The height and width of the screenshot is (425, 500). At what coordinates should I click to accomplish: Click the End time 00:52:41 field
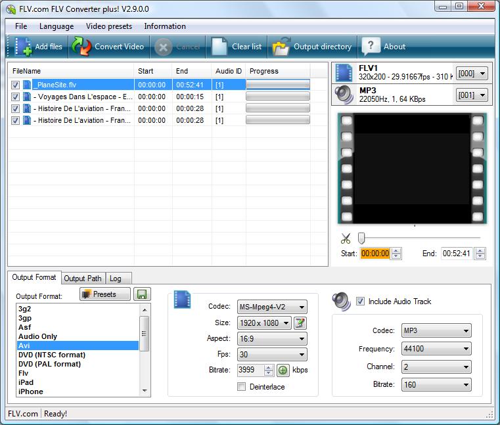(x=457, y=254)
